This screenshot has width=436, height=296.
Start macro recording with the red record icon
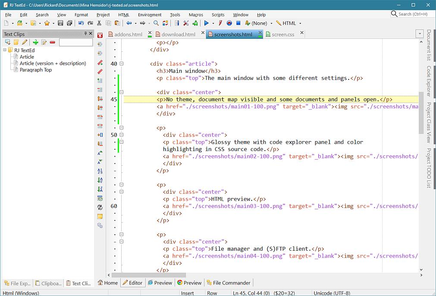[x=229, y=23]
